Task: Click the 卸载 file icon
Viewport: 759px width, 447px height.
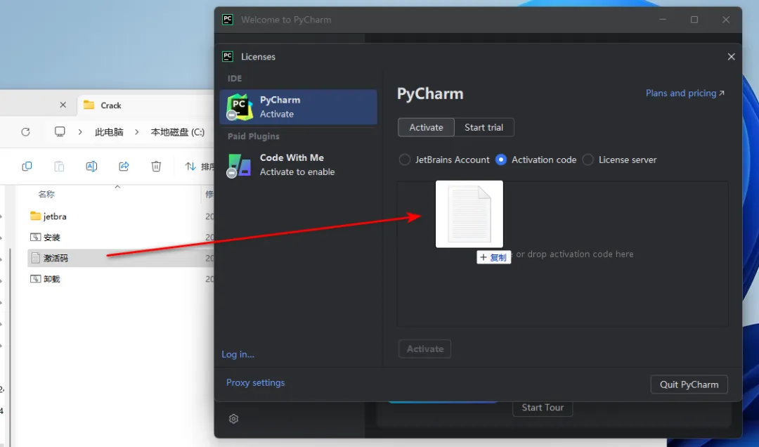Action: coord(35,279)
